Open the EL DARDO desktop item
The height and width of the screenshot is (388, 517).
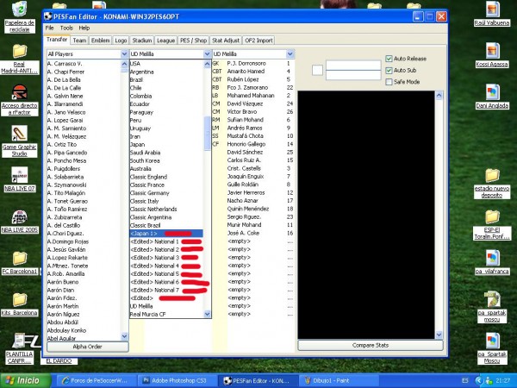coord(59,361)
